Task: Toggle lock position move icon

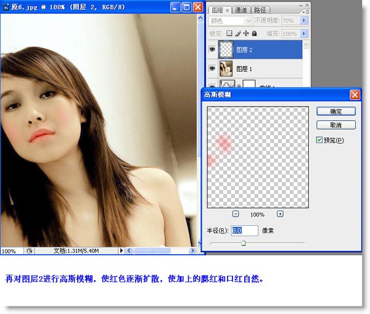Action: tap(246, 33)
